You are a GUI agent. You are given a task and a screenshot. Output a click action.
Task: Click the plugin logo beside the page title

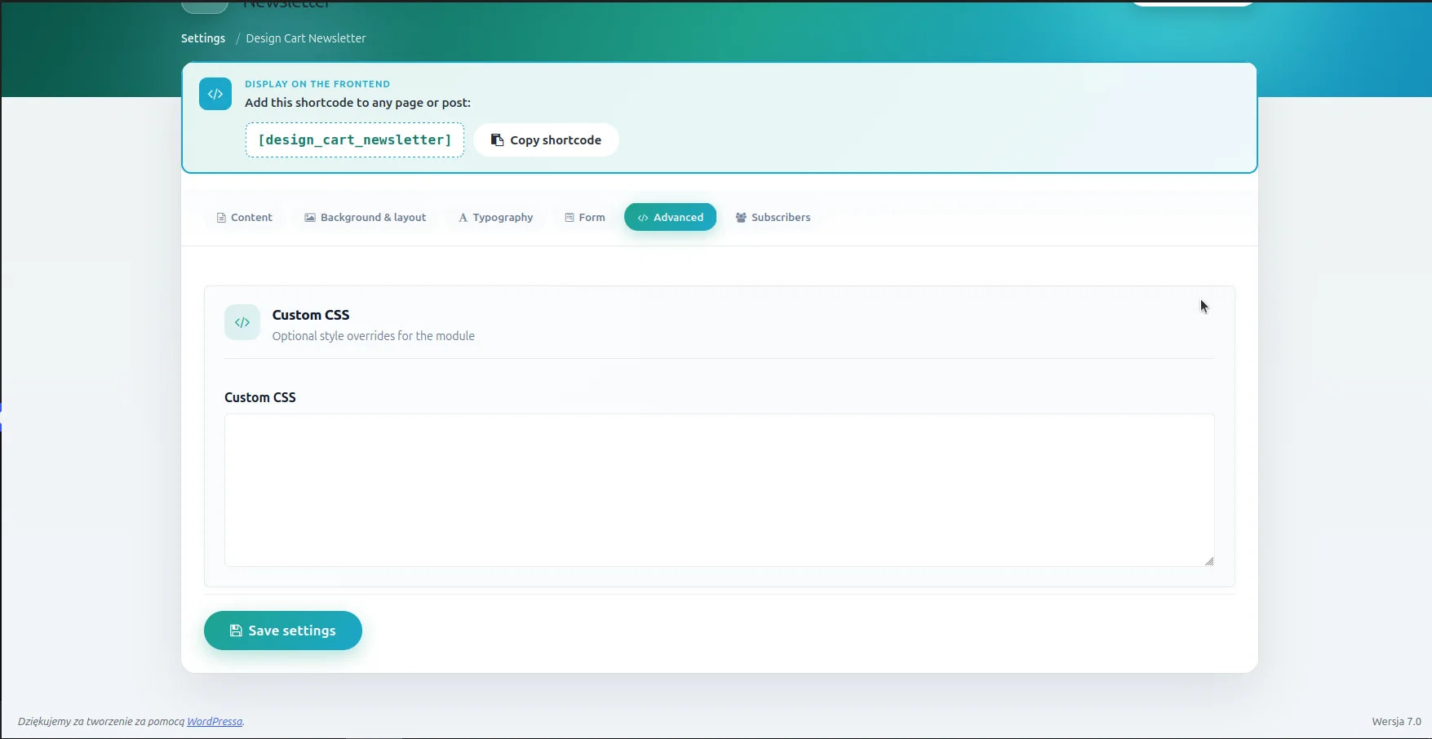(x=204, y=6)
